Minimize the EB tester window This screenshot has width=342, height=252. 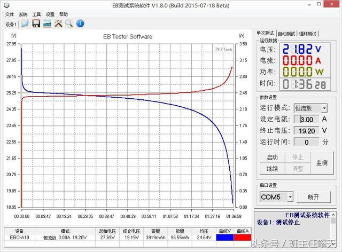point(309,4)
